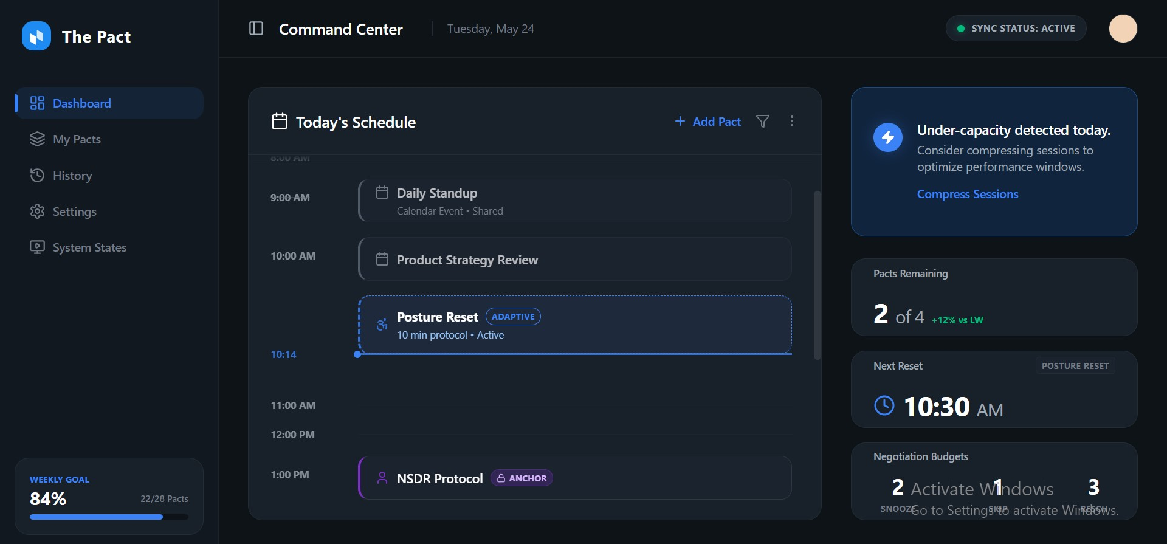Click the Pacts Remaining card
The width and height of the screenshot is (1167, 544).
pyautogui.click(x=994, y=297)
